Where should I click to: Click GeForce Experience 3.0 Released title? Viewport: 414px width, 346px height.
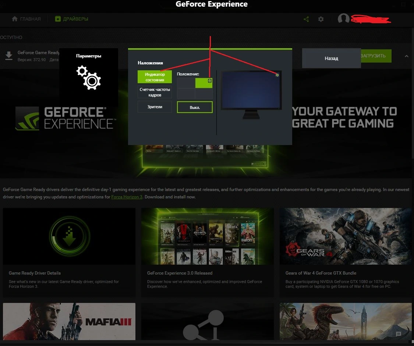180,273
